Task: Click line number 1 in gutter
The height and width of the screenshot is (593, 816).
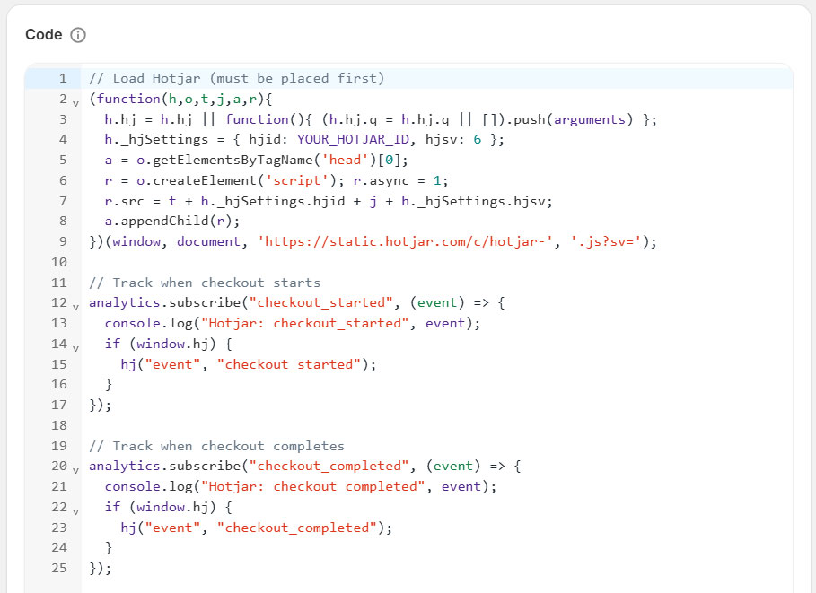Action: [x=63, y=79]
